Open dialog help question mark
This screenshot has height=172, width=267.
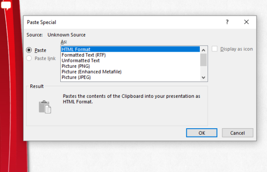pos(227,22)
